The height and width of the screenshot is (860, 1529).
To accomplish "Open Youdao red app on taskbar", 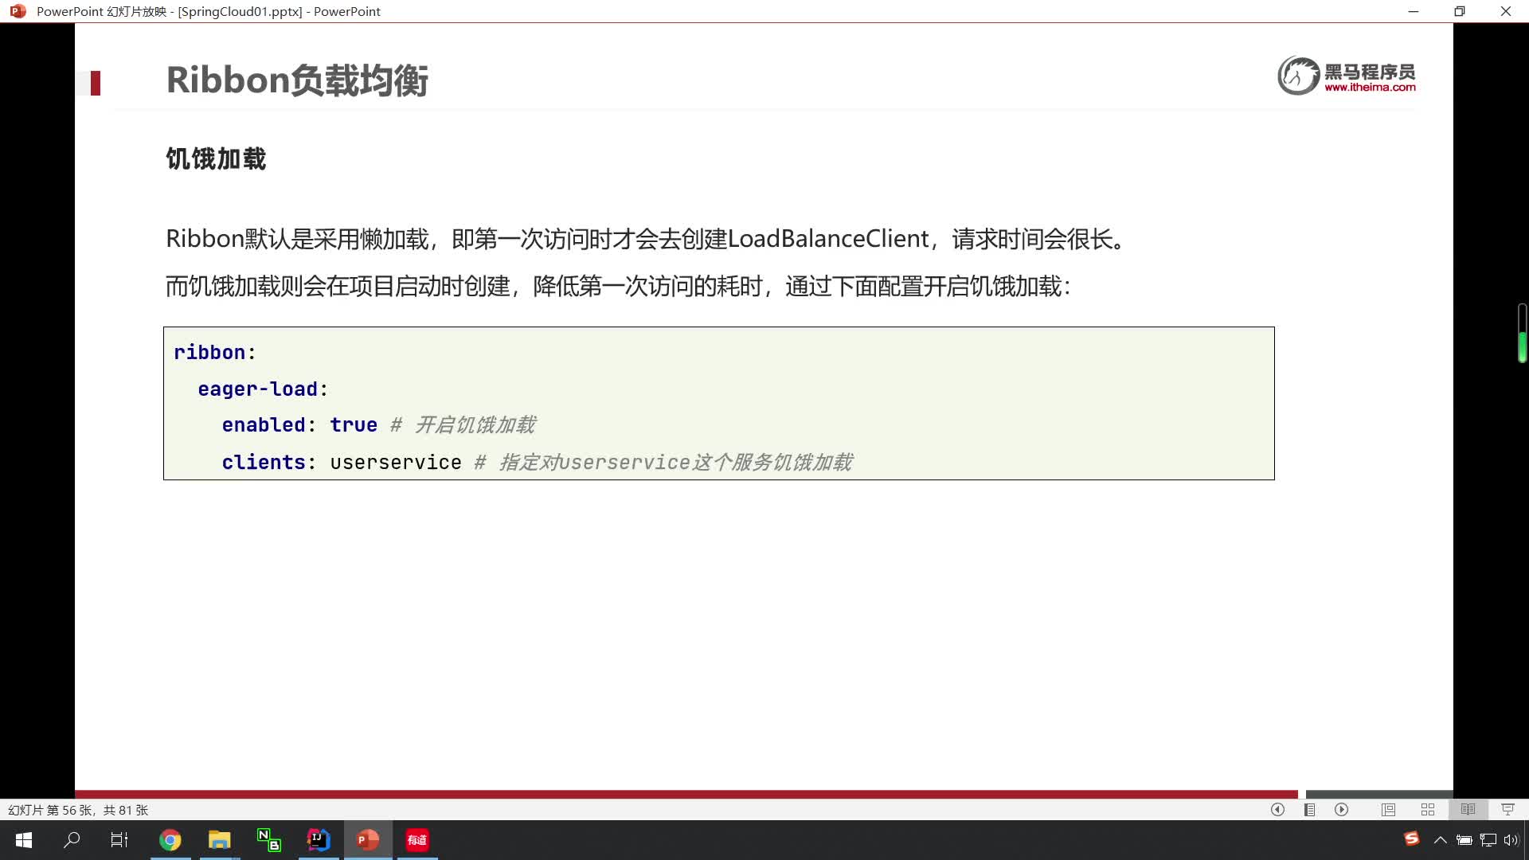I will coord(417,840).
